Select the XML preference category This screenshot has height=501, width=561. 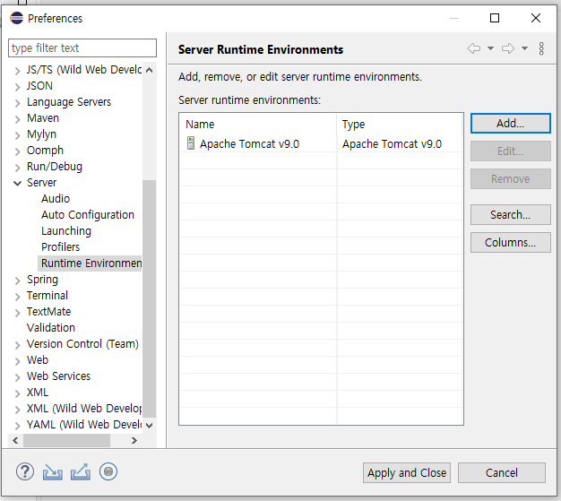(38, 393)
